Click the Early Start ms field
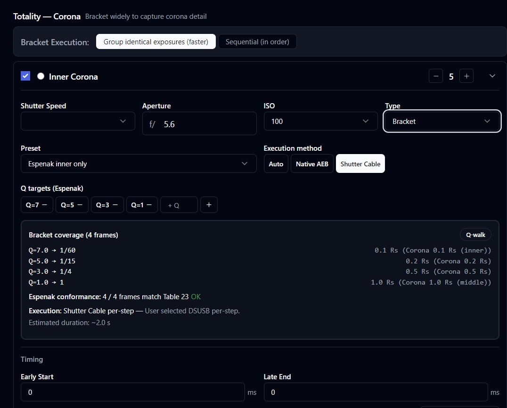The width and height of the screenshot is (507, 408). pyautogui.click(x=132, y=392)
